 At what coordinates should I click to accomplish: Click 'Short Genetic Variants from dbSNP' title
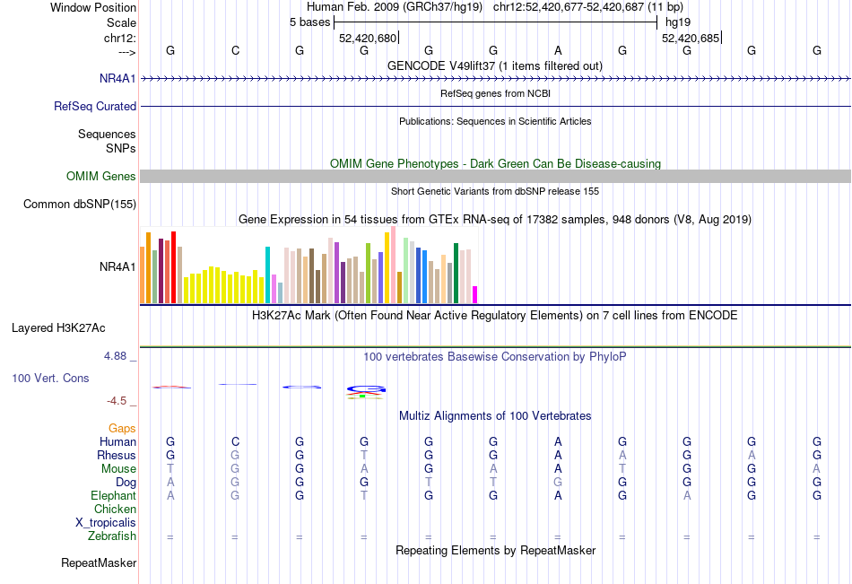tap(495, 191)
